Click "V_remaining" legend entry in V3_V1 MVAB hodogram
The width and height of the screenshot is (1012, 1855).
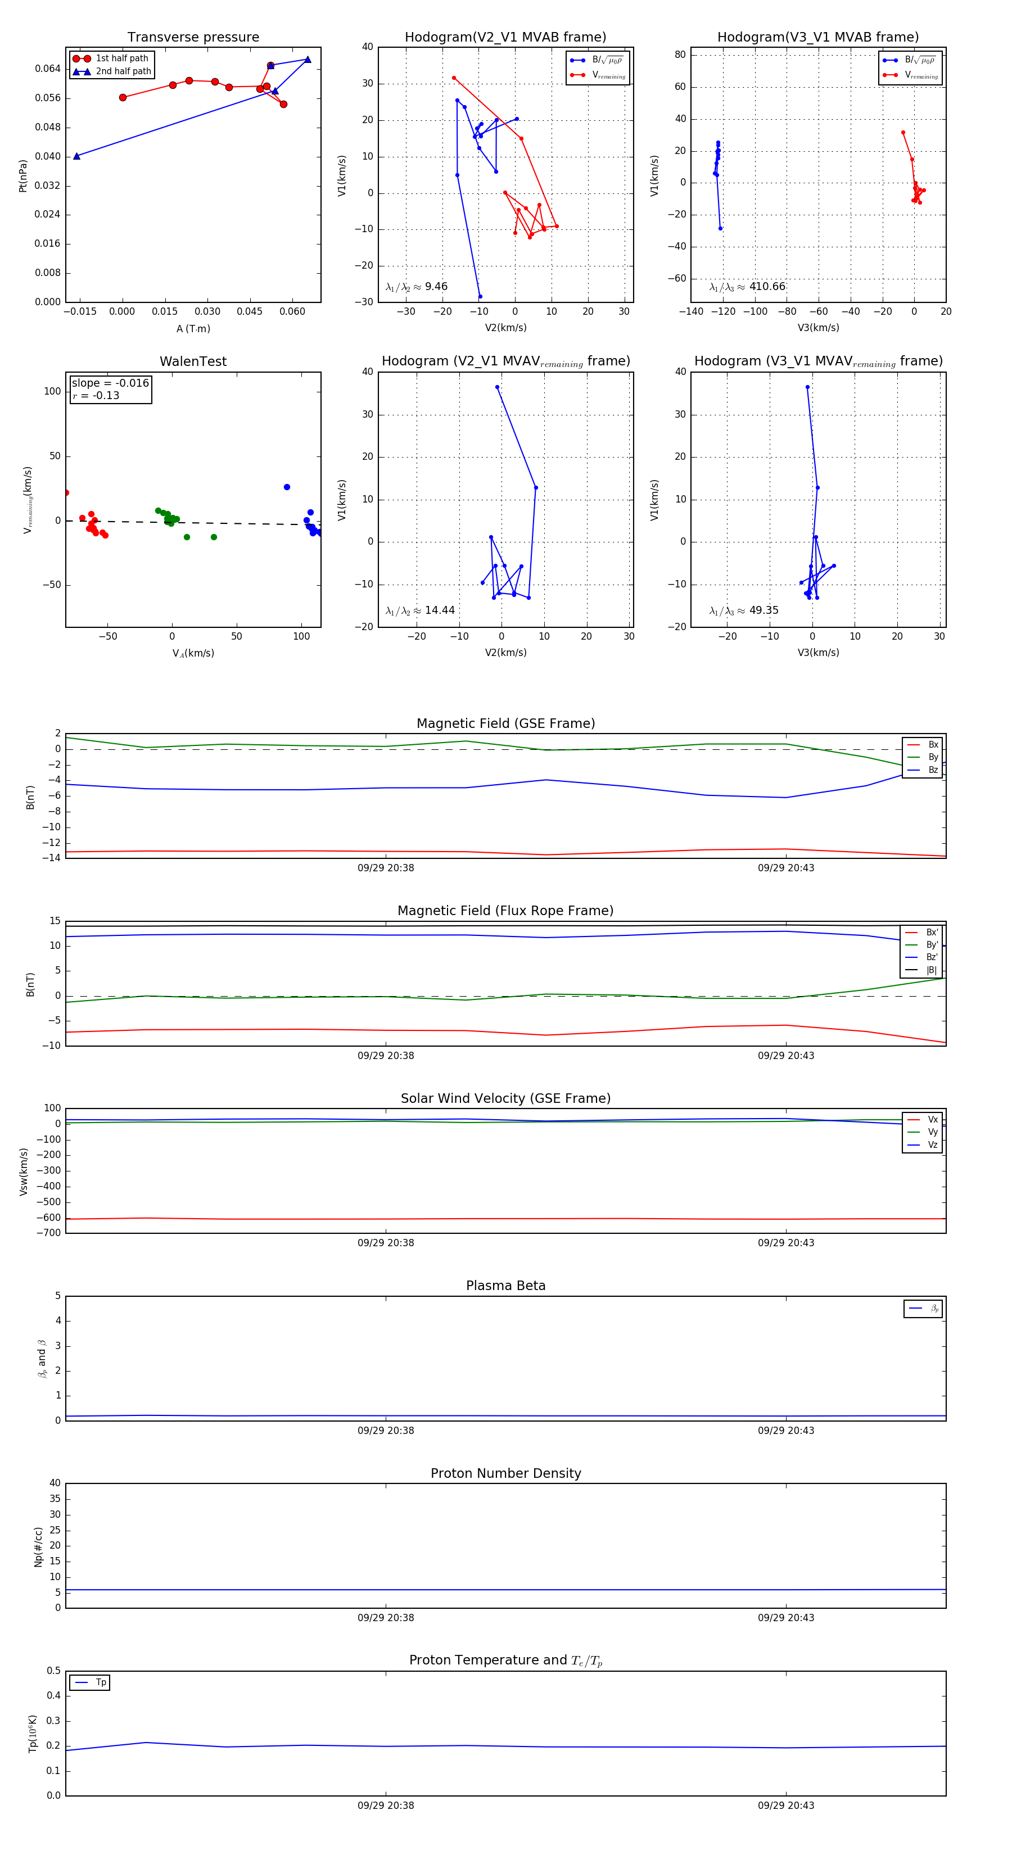(910, 75)
